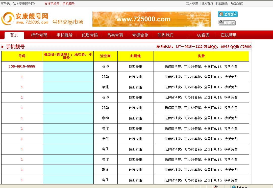
Task: Select 另类号码 in the navigation bar
Action: pyautogui.click(x=115, y=35)
